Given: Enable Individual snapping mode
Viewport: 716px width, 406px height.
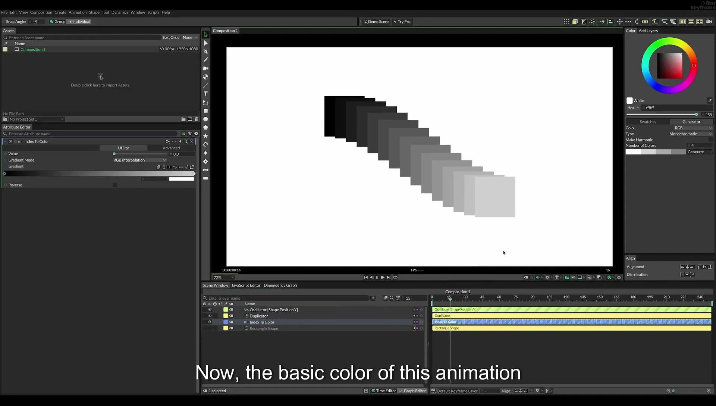Looking at the screenshot, I should tap(79, 22).
